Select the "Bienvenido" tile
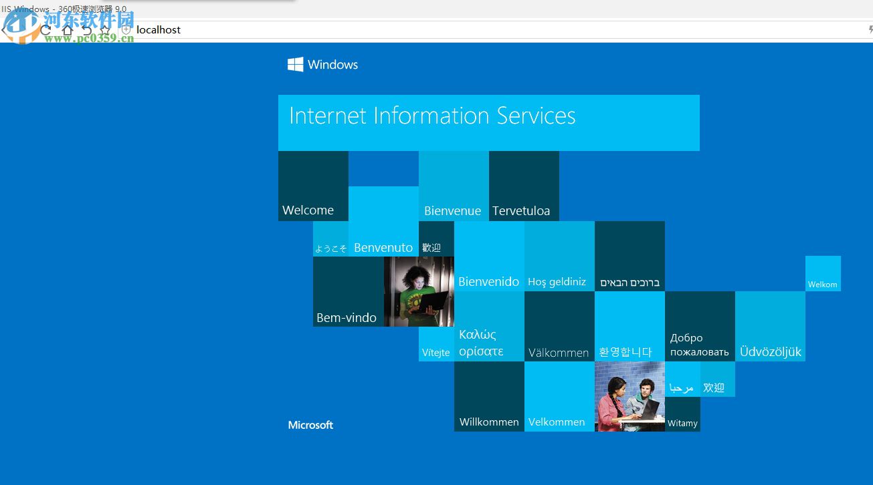Image resolution: width=873 pixels, height=485 pixels. [x=489, y=256]
